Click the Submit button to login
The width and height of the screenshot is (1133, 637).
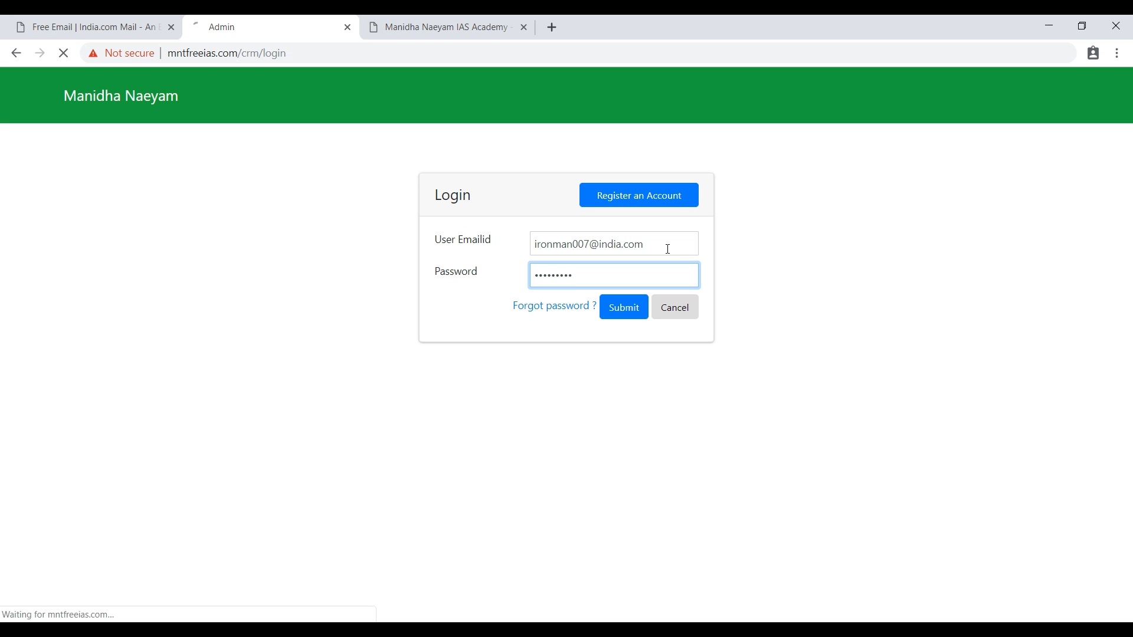click(623, 307)
